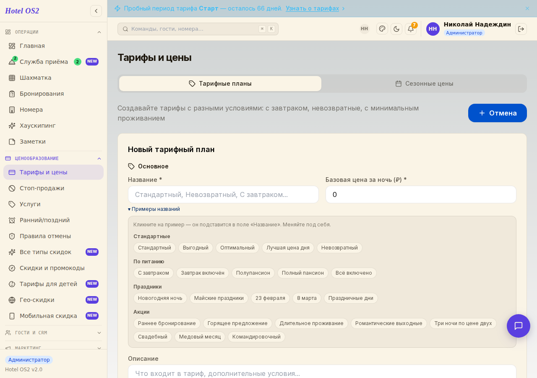Screen dimensions: 537x378
Task: Open Мобильная скидка phone icon
Action: tap(12, 316)
